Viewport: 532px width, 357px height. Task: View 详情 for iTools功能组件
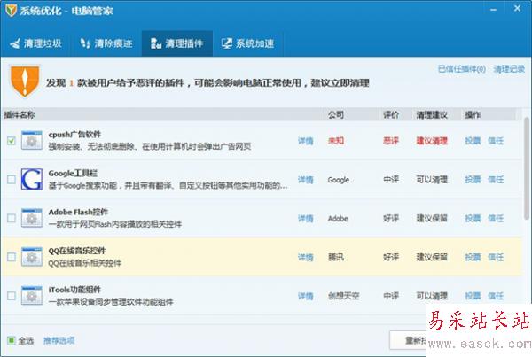(x=305, y=296)
